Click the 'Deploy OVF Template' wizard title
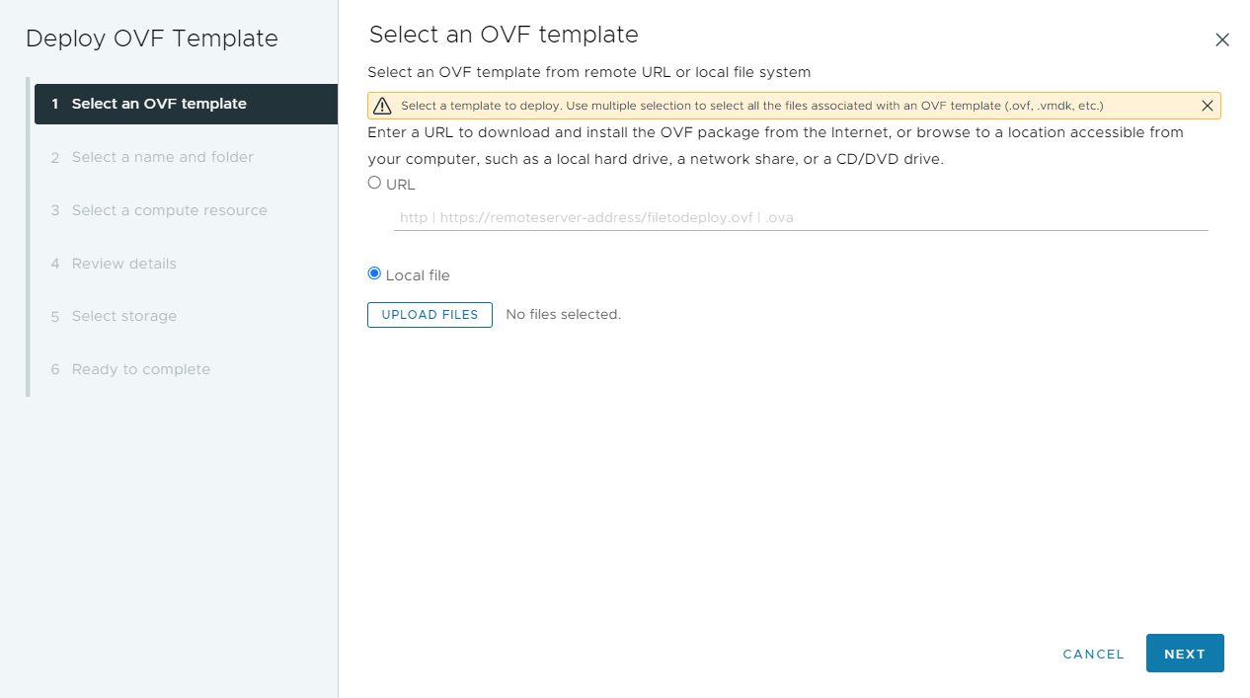This screenshot has height=698, width=1250. [152, 39]
